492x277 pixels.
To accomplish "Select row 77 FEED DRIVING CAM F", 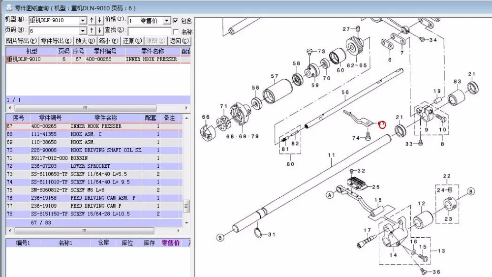I will [94, 206].
